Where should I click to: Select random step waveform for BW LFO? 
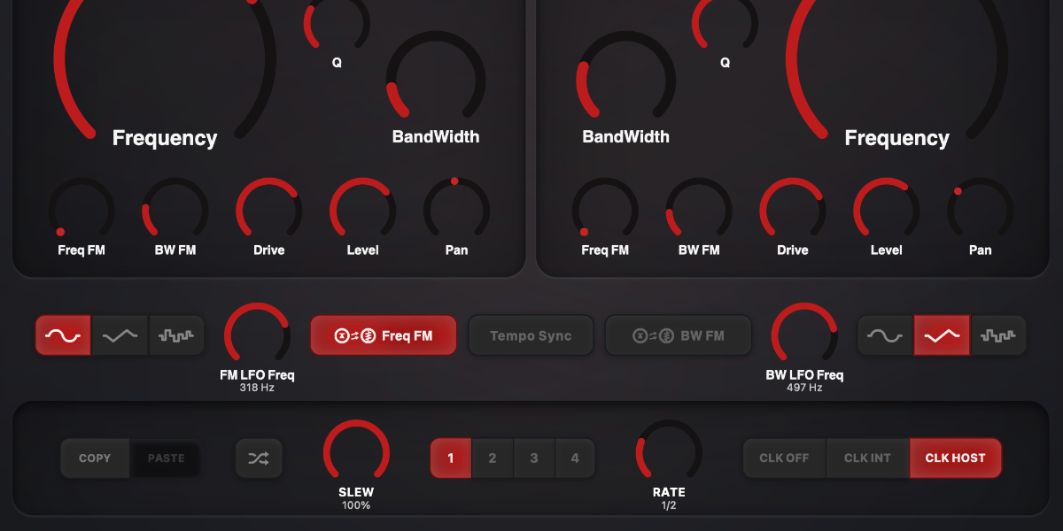[x=998, y=336]
